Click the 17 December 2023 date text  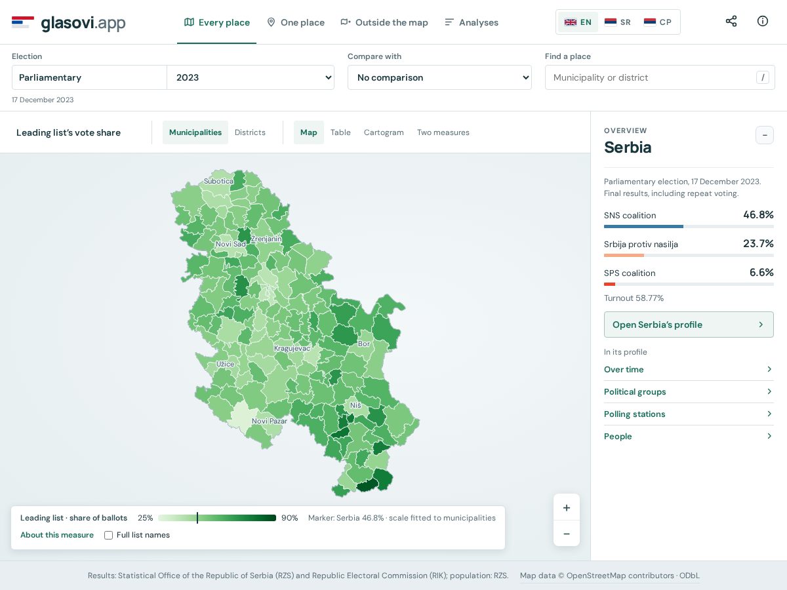pos(43,100)
